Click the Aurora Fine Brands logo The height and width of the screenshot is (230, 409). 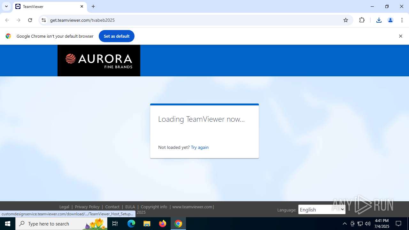click(99, 61)
